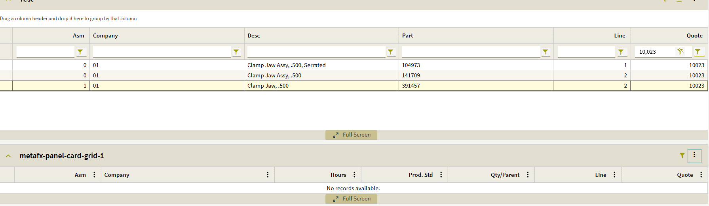The width and height of the screenshot is (709, 206).
Task: Clear the Quote column filter
Action: click(x=680, y=51)
